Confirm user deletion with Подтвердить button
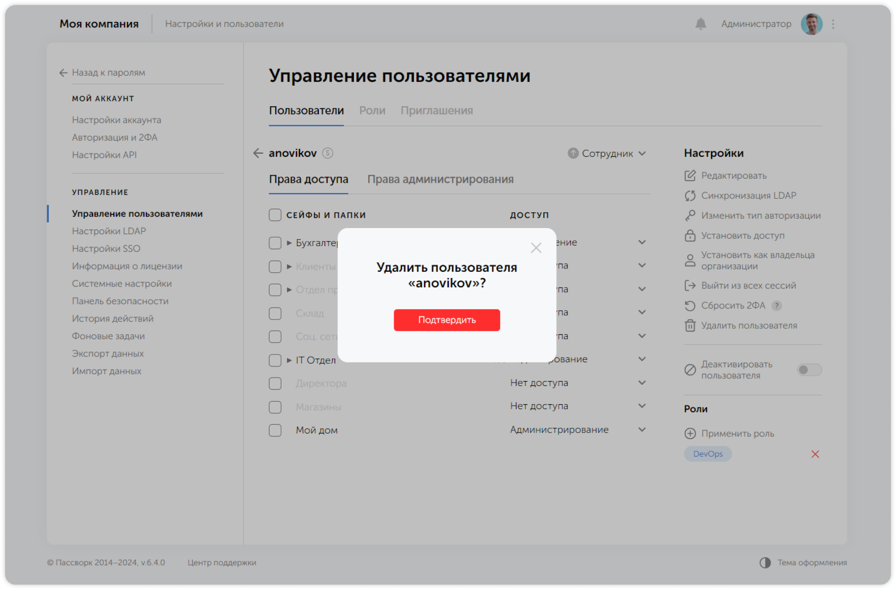Screen dimensions: 896x590 [x=446, y=320]
